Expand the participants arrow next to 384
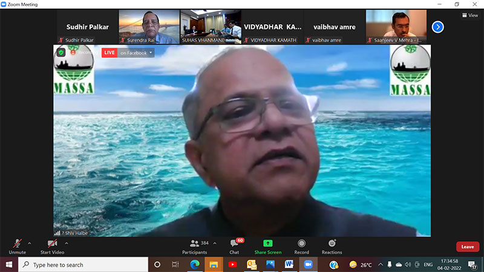Viewport: 484px width, 272px height. click(216, 243)
